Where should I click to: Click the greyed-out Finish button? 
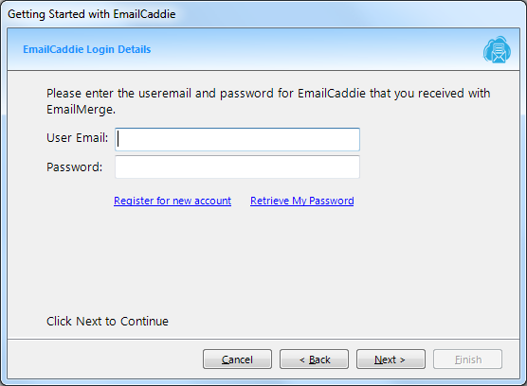coord(467,360)
